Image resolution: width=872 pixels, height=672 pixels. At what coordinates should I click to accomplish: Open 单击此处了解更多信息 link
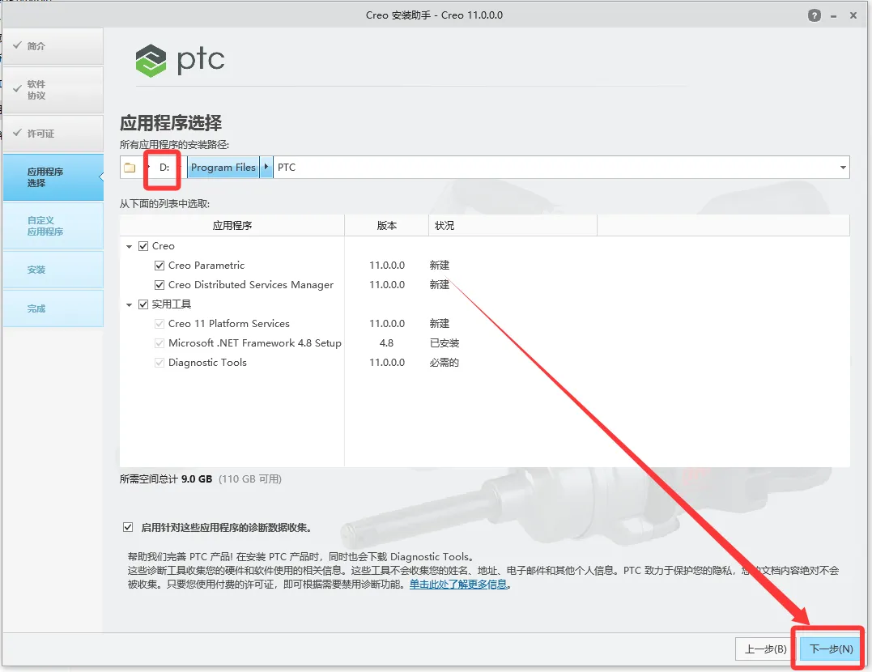pyautogui.click(x=458, y=584)
